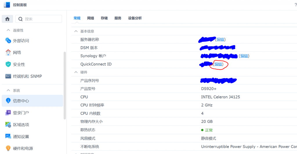Open 通知设置 via its chat icon
This screenshot has height=154, width=297.
click(x=8, y=136)
